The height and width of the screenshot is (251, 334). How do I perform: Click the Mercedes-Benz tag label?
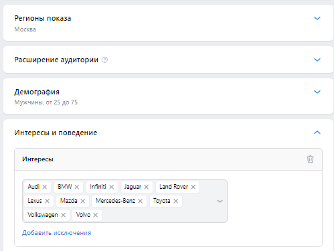click(x=115, y=201)
